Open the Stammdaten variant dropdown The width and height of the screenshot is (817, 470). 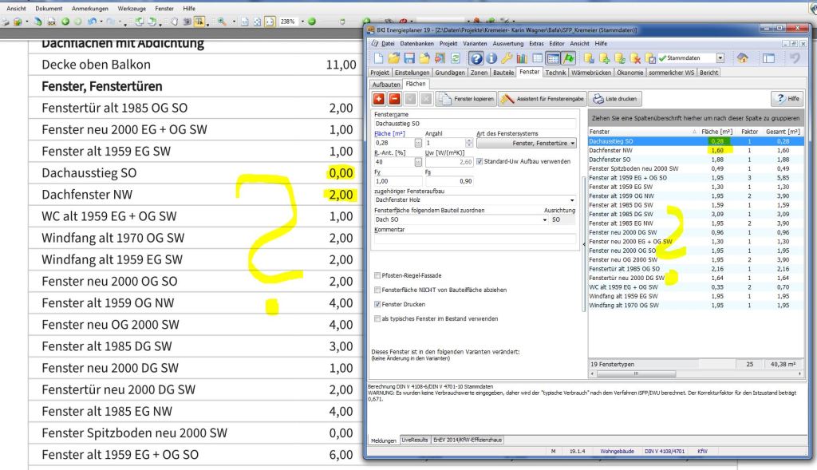click(x=720, y=58)
